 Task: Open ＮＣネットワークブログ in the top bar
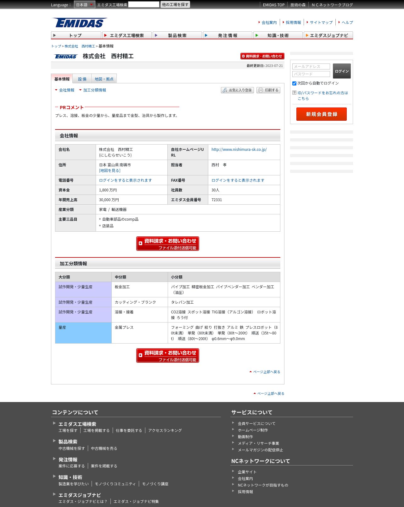pos(332,5)
